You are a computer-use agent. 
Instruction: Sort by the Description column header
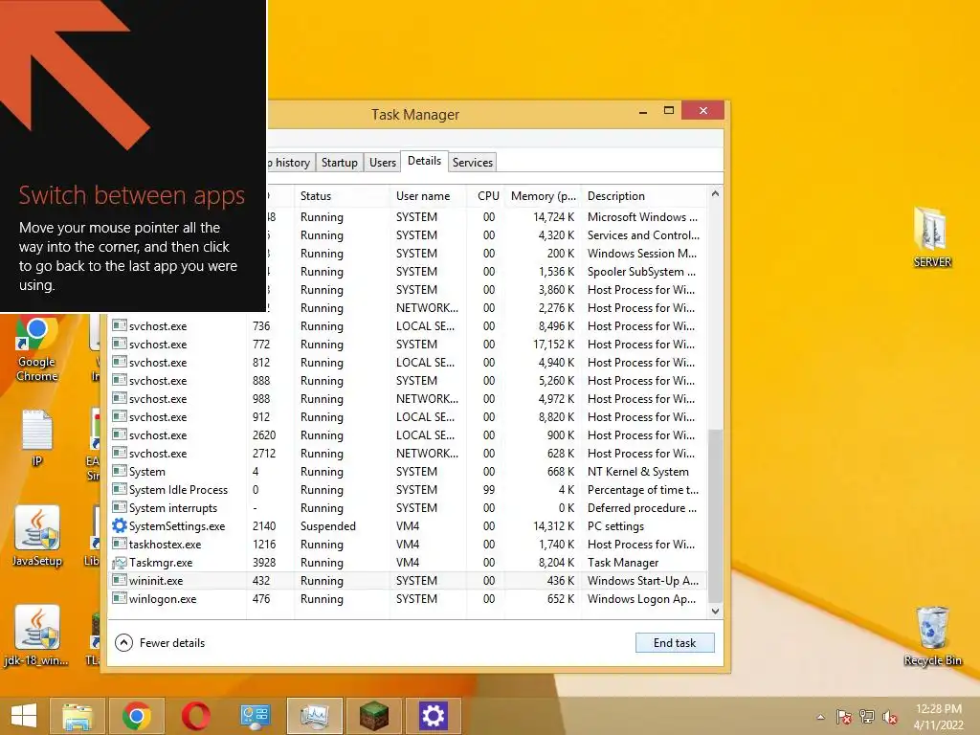644,195
